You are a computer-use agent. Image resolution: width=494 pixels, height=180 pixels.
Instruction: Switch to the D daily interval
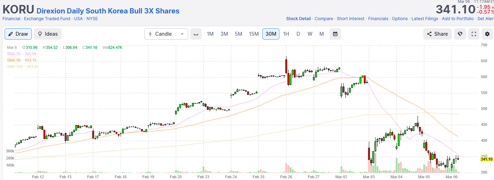click(298, 34)
